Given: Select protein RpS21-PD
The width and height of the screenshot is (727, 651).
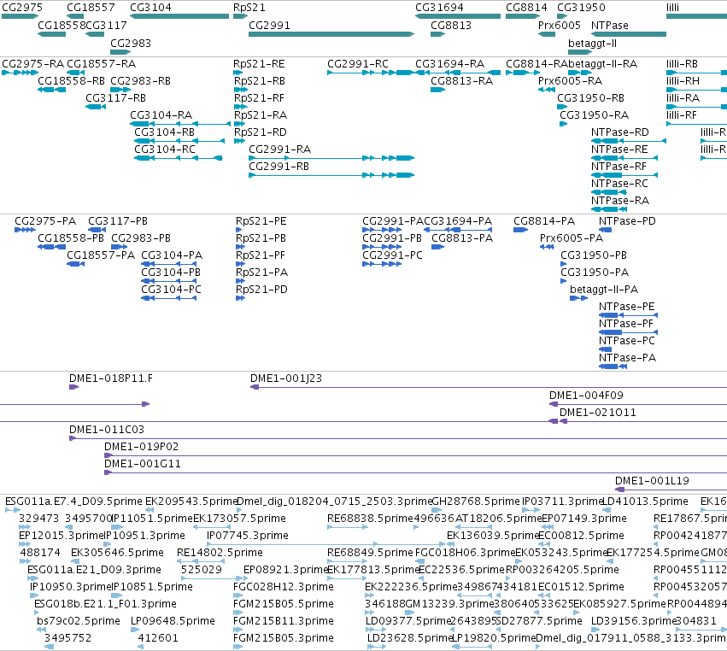Looking at the screenshot, I should (240, 298).
